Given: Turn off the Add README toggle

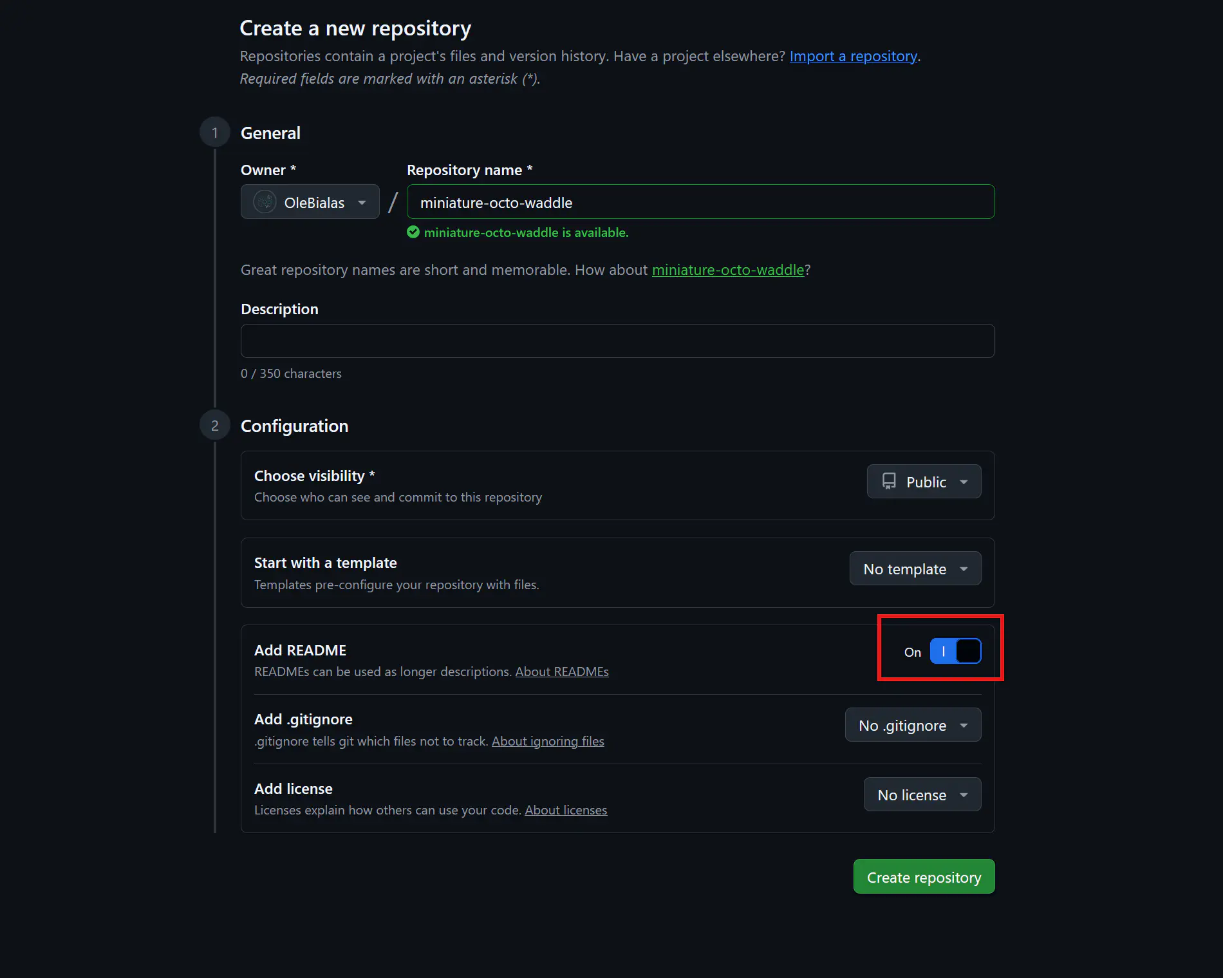Looking at the screenshot, I should click(955, 652).
